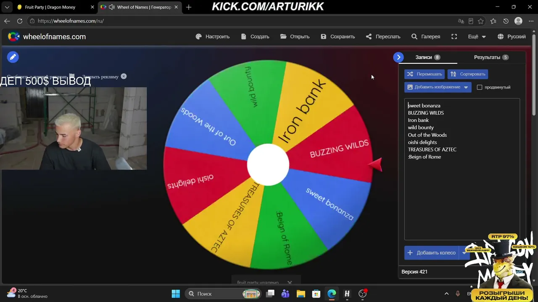Click the browser address bar URL

71,21
